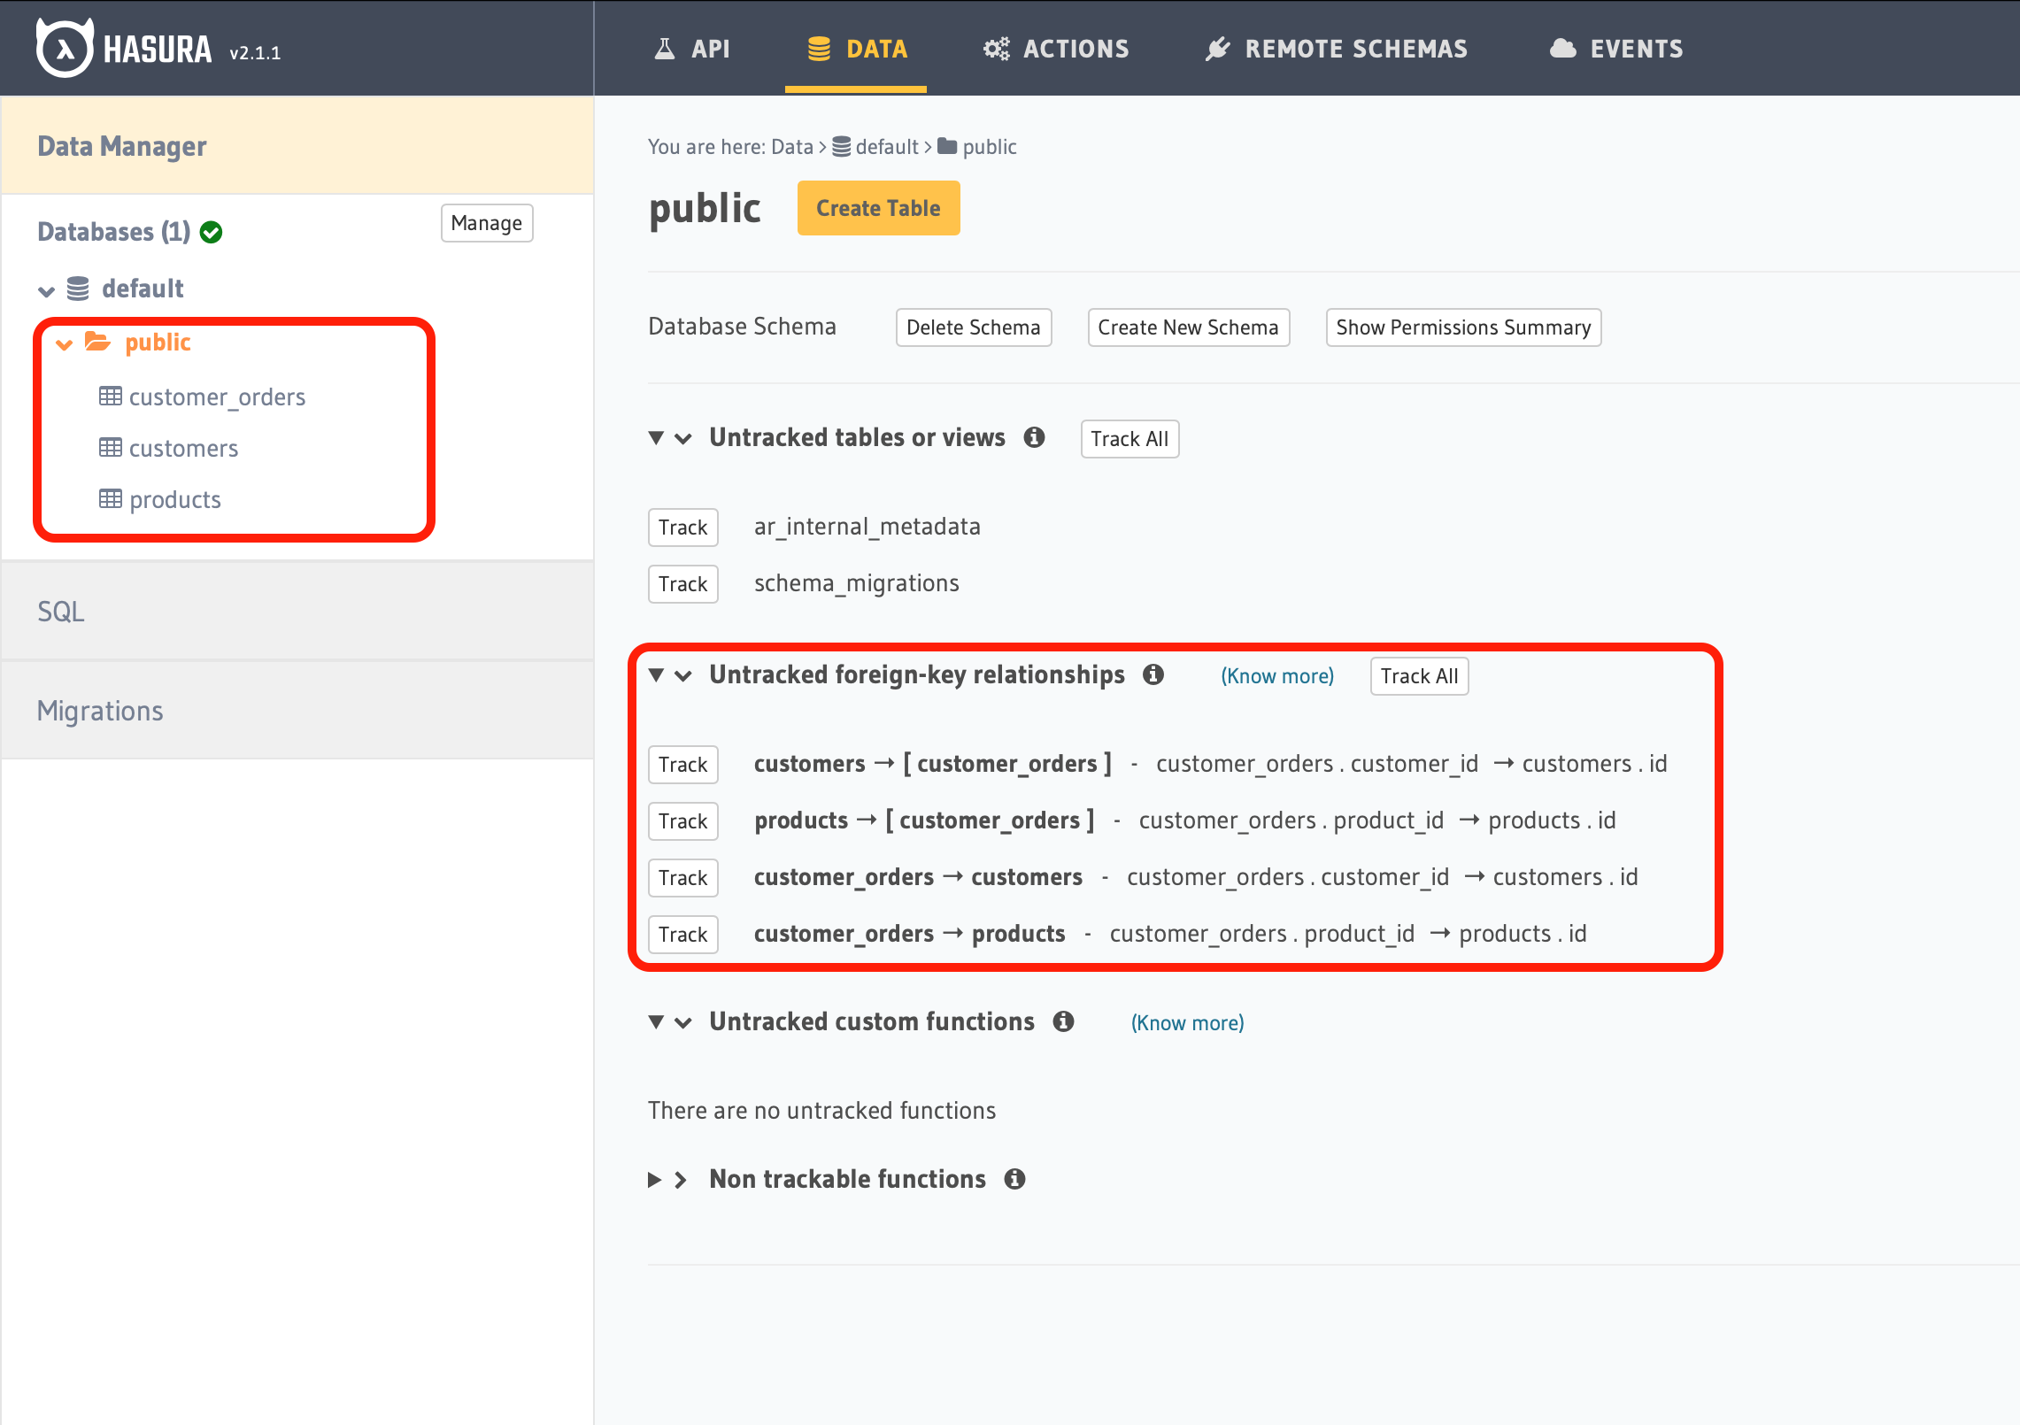Click info icon beside Untracked custom functions
2020x1425 pixels.
[1063, 1021]
